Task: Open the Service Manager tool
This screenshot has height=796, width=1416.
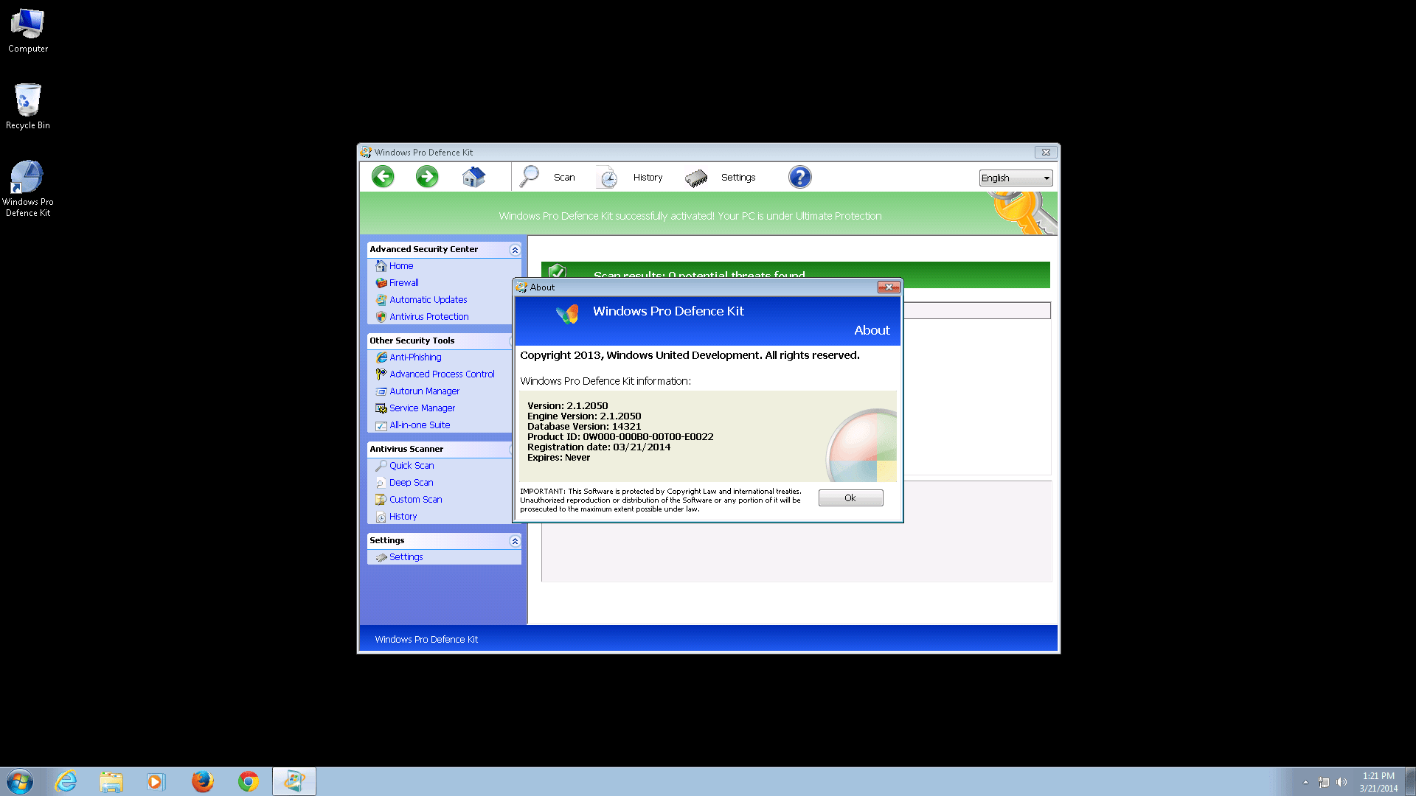Action: 422,408
